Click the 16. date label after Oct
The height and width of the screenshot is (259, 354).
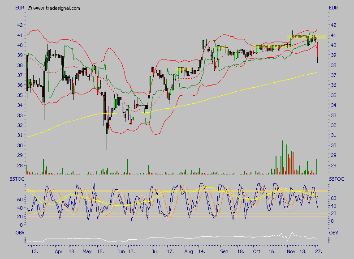point(272,251)
